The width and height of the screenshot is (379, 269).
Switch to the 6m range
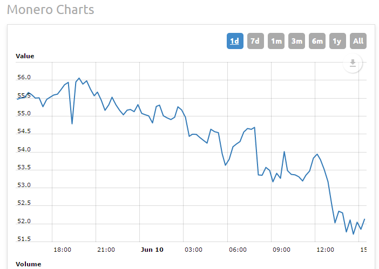click(x=317, y=41)
